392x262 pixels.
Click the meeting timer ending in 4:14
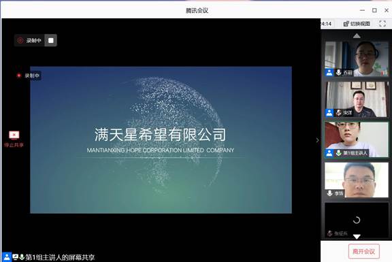[x=326, y=24]
